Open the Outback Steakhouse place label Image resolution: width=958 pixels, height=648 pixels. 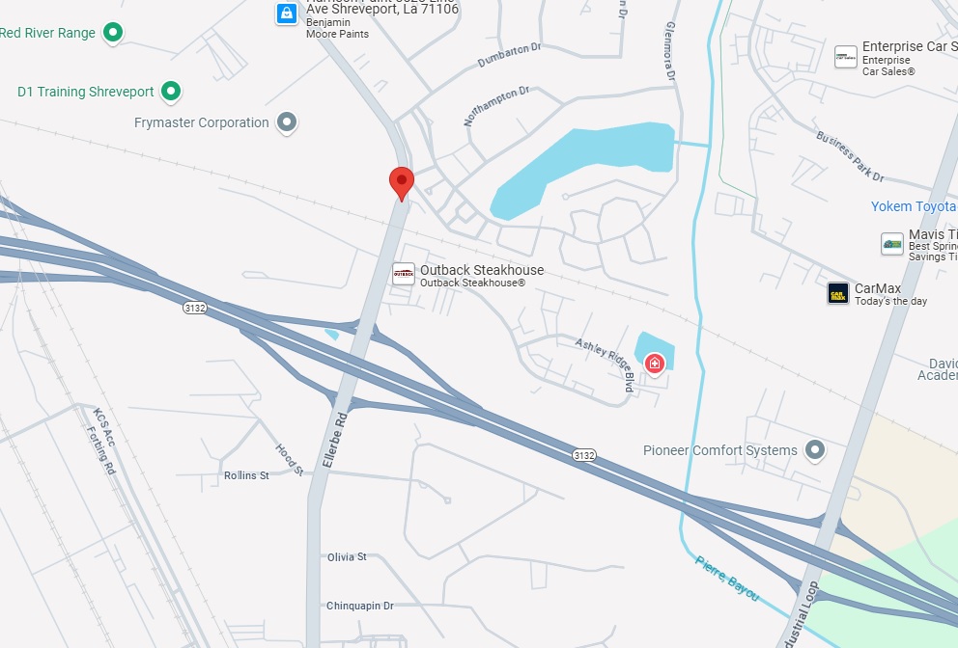(482, 270)
